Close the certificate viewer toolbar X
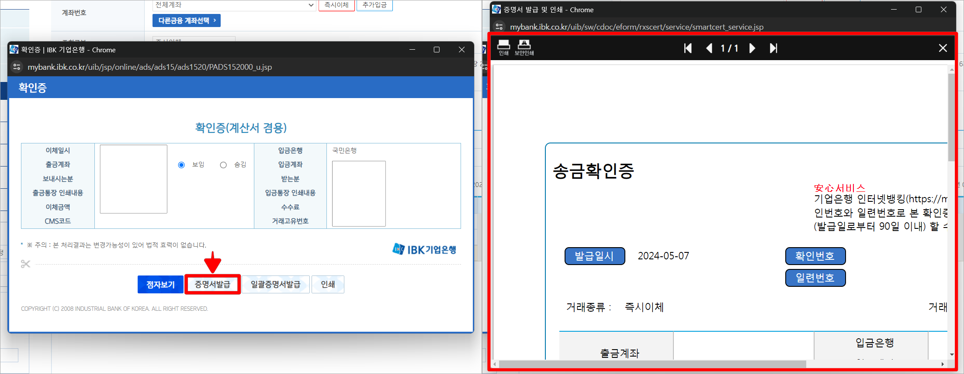The image size is (964, 374). pos(943,48)
